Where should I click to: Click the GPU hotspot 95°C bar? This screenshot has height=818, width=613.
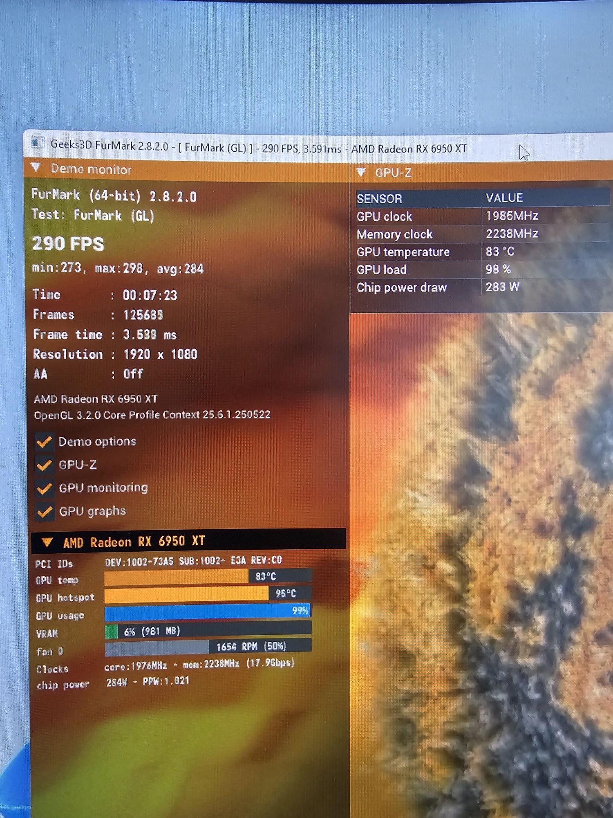[208, 594]
